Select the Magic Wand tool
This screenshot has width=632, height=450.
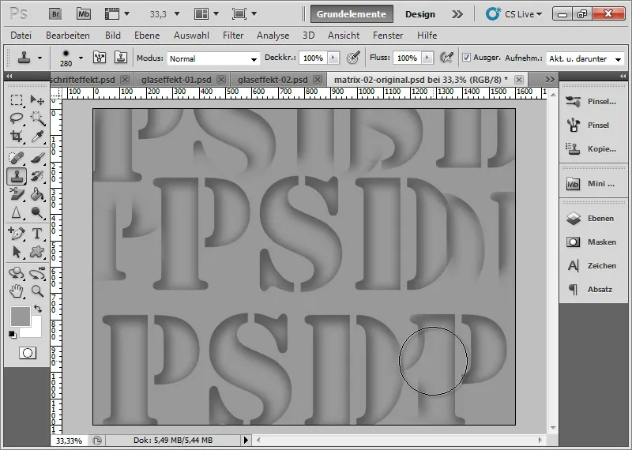tap(37, 118)
